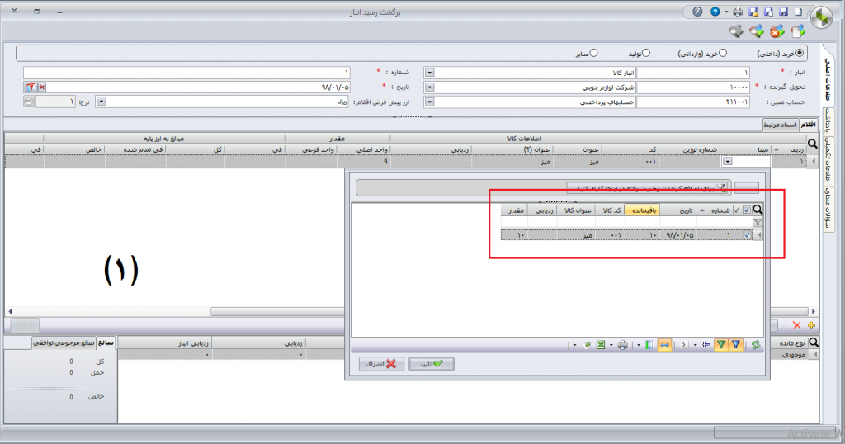Export popup grid with the Excel icon

click(x=601, y=345)
